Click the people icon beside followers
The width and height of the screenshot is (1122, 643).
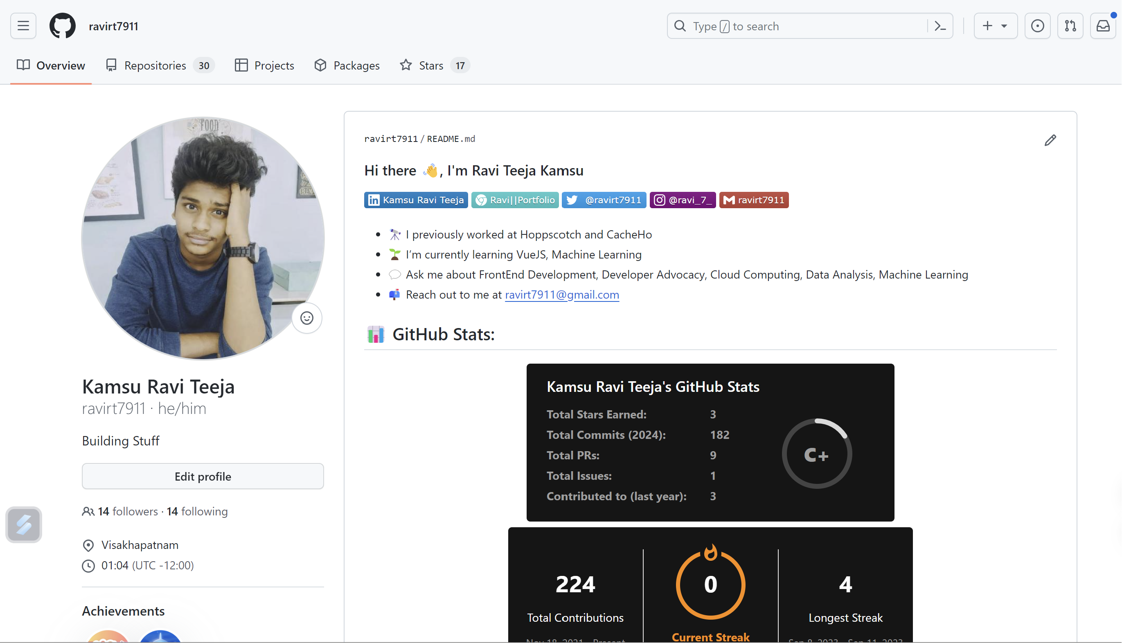[88, 512]
